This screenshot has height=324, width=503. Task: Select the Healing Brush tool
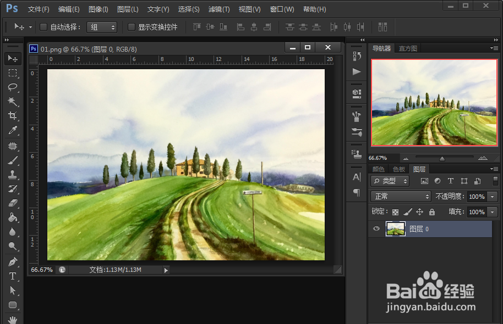[x=13, y=146]
